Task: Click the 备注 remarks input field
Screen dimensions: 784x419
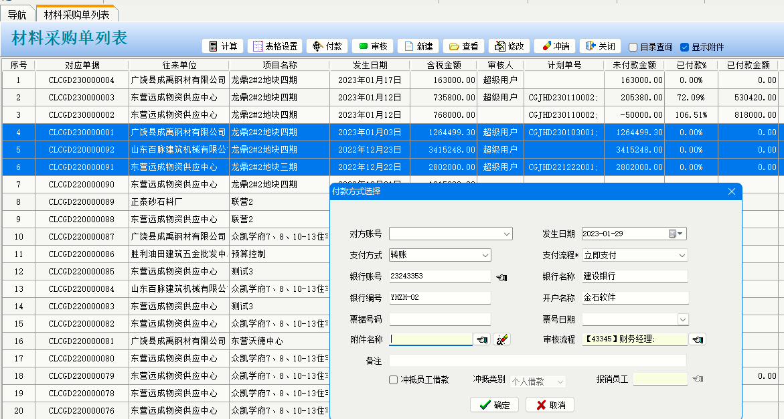Action: (x=538, y=361)
